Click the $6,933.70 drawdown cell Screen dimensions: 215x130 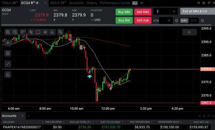click(x=142, y=127)
